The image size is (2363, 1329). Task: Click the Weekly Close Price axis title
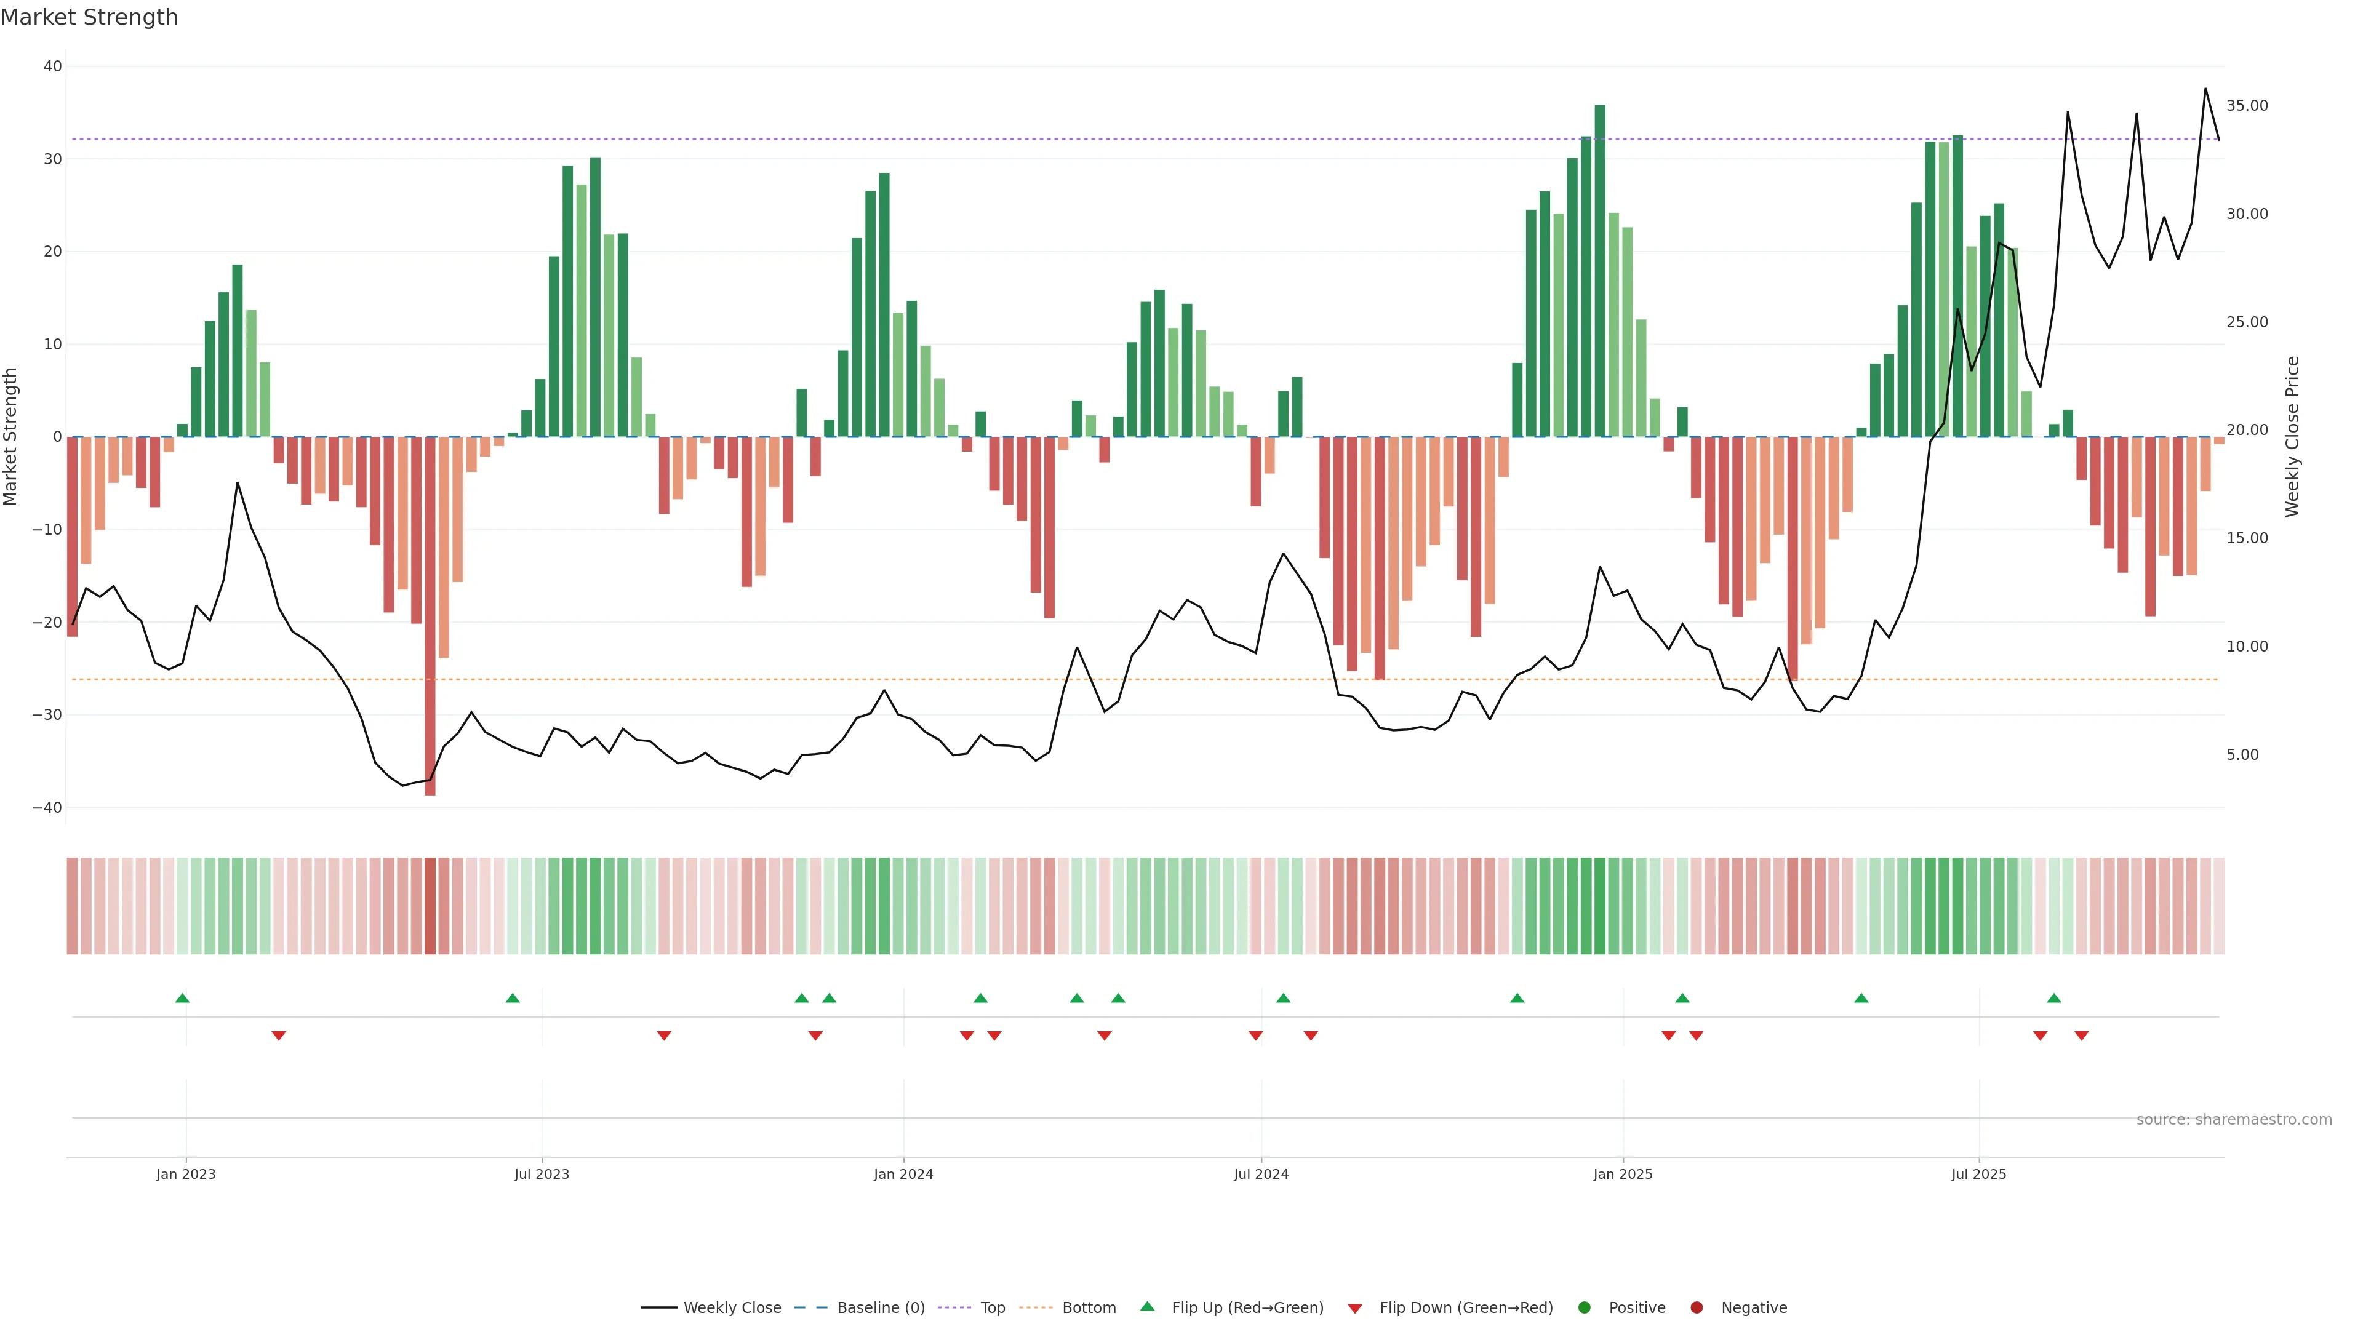tap(2292, 437)
